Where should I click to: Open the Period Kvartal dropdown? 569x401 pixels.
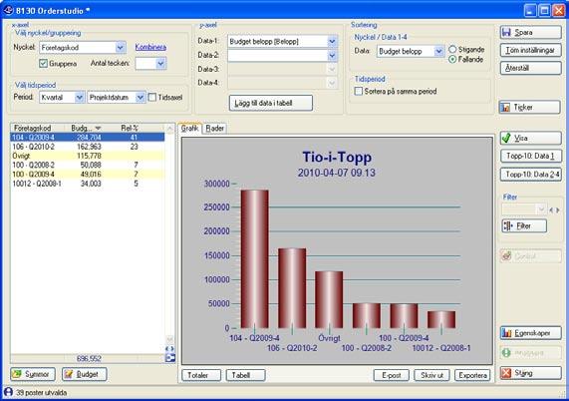tap(80, 98)
